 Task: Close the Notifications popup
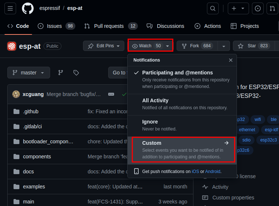click(231, 60)
